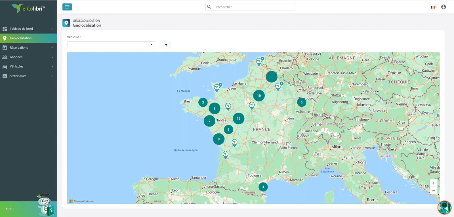
Task: Open the user account profile icon
Action: pos(444,7)
